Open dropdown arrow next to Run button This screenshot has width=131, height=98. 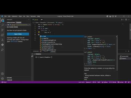(x=124, y=20)
